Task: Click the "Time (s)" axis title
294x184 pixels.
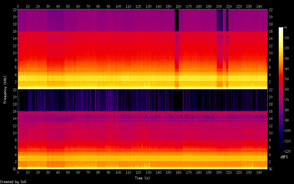Action: (x=142, y=178)
